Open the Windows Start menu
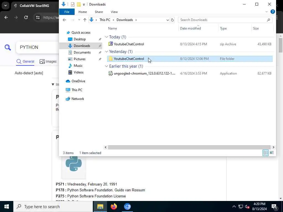 click(x=7, y=206)
